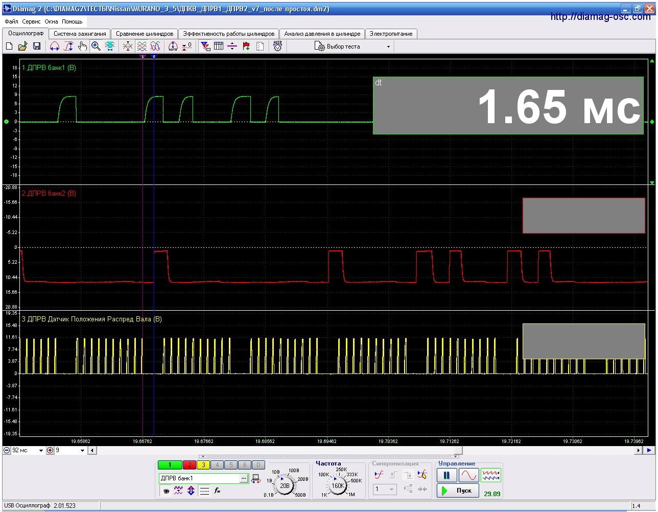The width and height of the screenshot is (658, 512).
Task: Click the red divider measurement icon
Action: click(232, 46)
